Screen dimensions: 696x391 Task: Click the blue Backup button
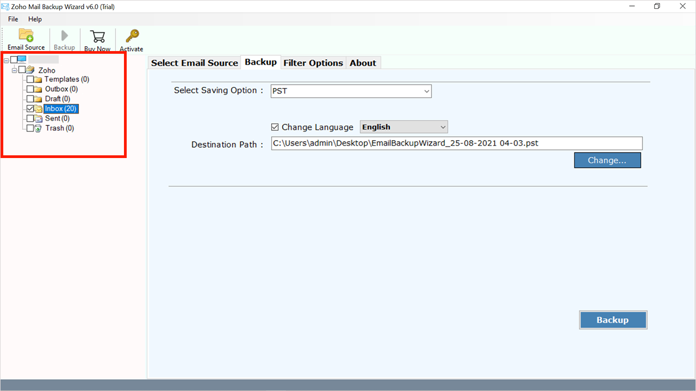pyautogui.click(x=613, y=320)
